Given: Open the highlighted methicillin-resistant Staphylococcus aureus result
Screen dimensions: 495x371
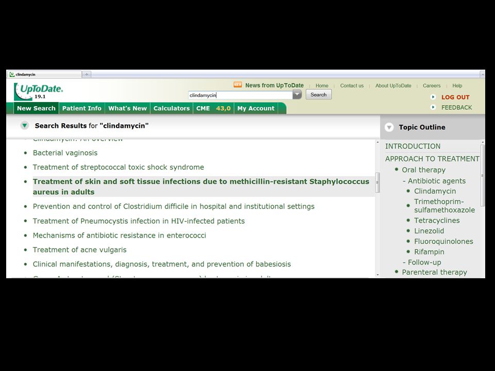Looking at the screenshot, I should tap(201, 187).
